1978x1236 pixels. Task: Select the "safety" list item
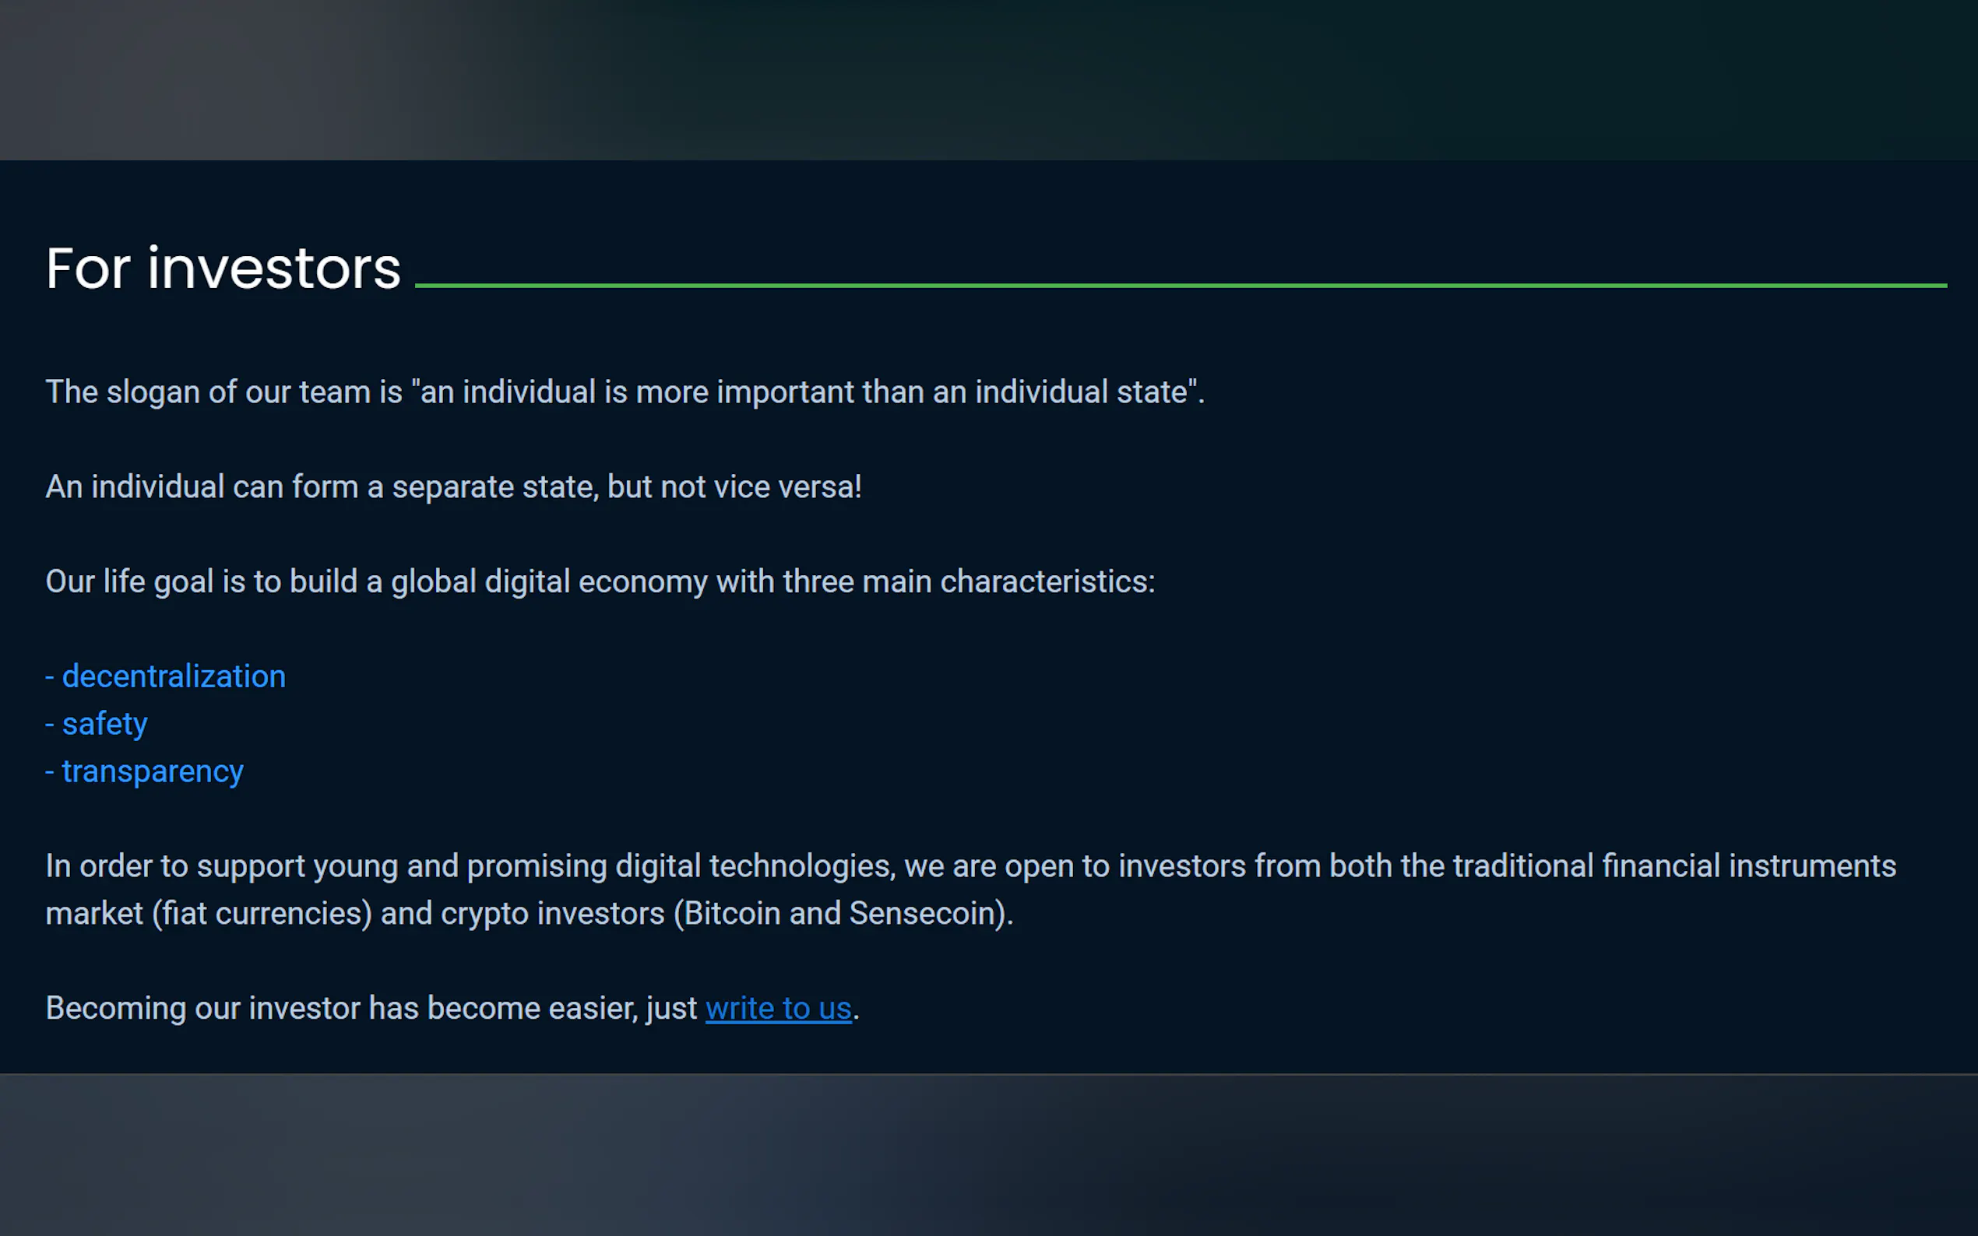click(104, 725)
